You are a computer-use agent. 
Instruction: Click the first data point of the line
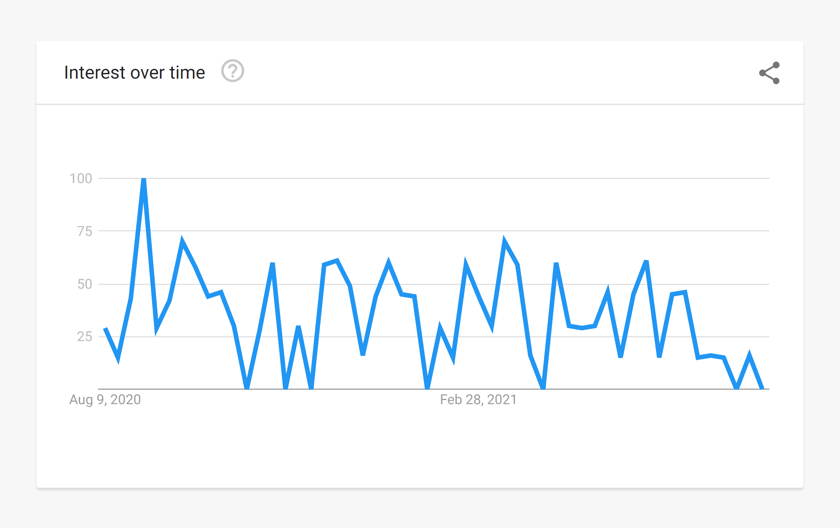[x=105, y=329]
